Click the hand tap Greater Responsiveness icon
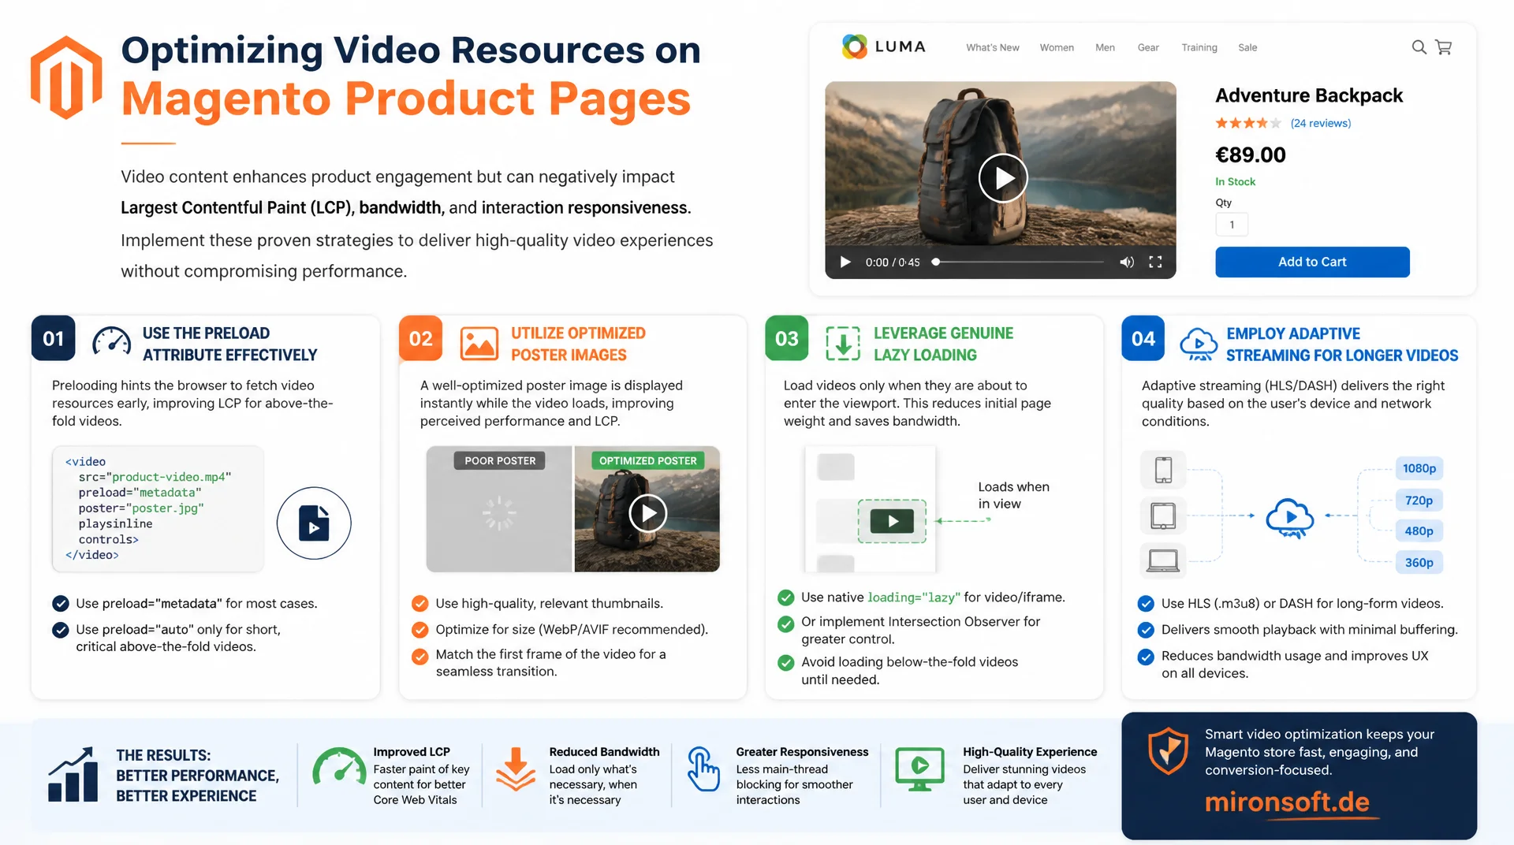Image resolution: width=1514 pixels, height=845 pixels. 703,769
